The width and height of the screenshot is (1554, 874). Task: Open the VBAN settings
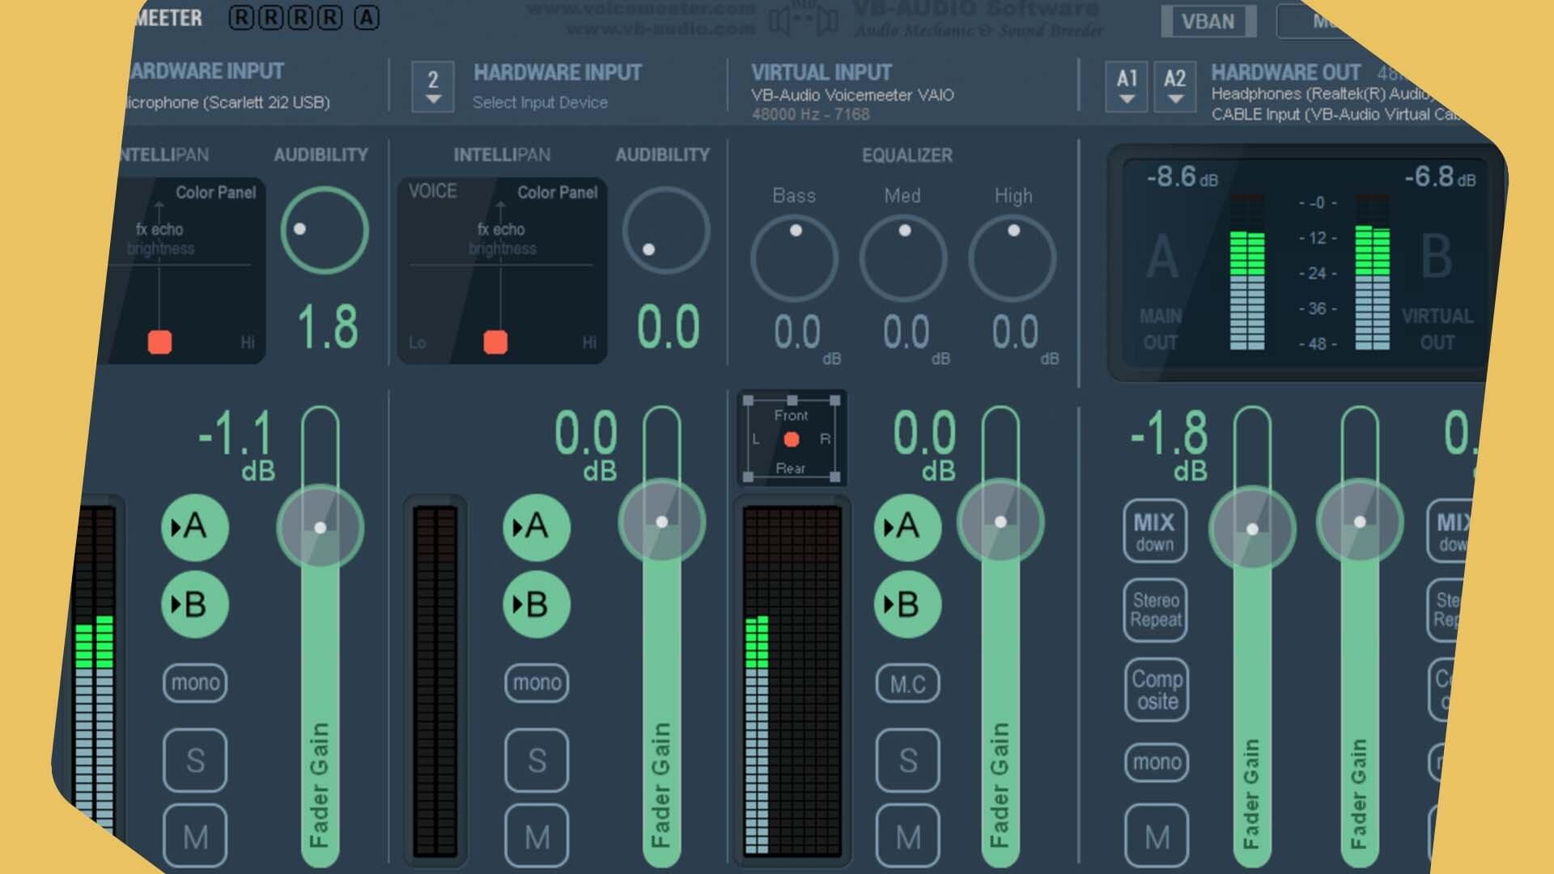1208,21
